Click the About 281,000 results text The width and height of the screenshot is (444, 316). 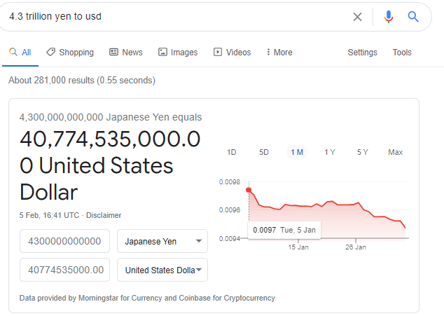82,81
